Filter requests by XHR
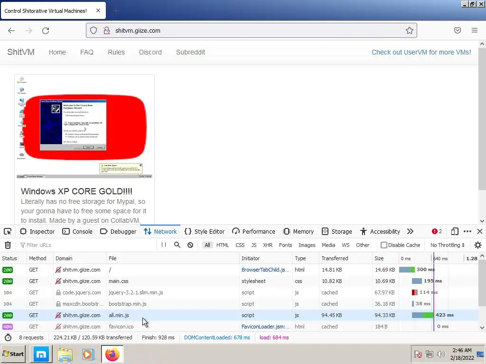Viewport: 486px width, 364px height. 268,245
